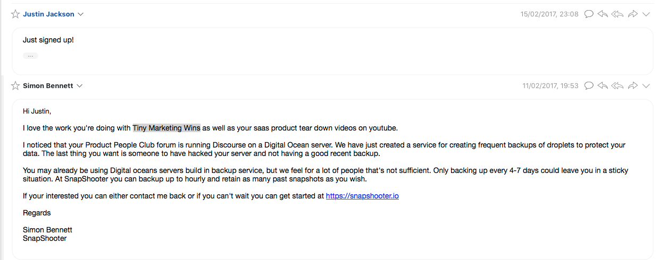Click the 11/02/2017, 19:53 timestamp
Screen dimensions: 659x260
[550, 86]
